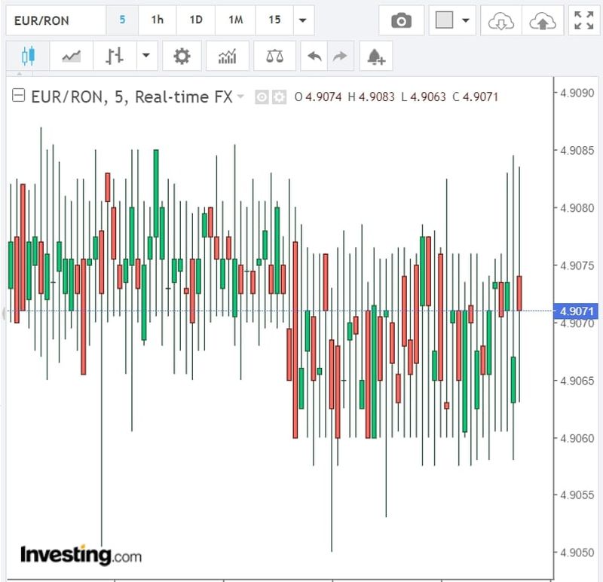Screen dimensions: 603x582
Task: Collapse the EUR/RON legend with minus box
Action: (20, 96)
